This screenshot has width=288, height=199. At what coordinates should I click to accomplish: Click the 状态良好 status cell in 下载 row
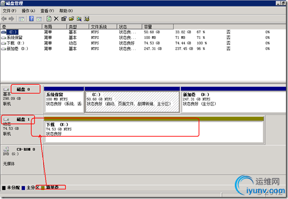click(127, 43)
